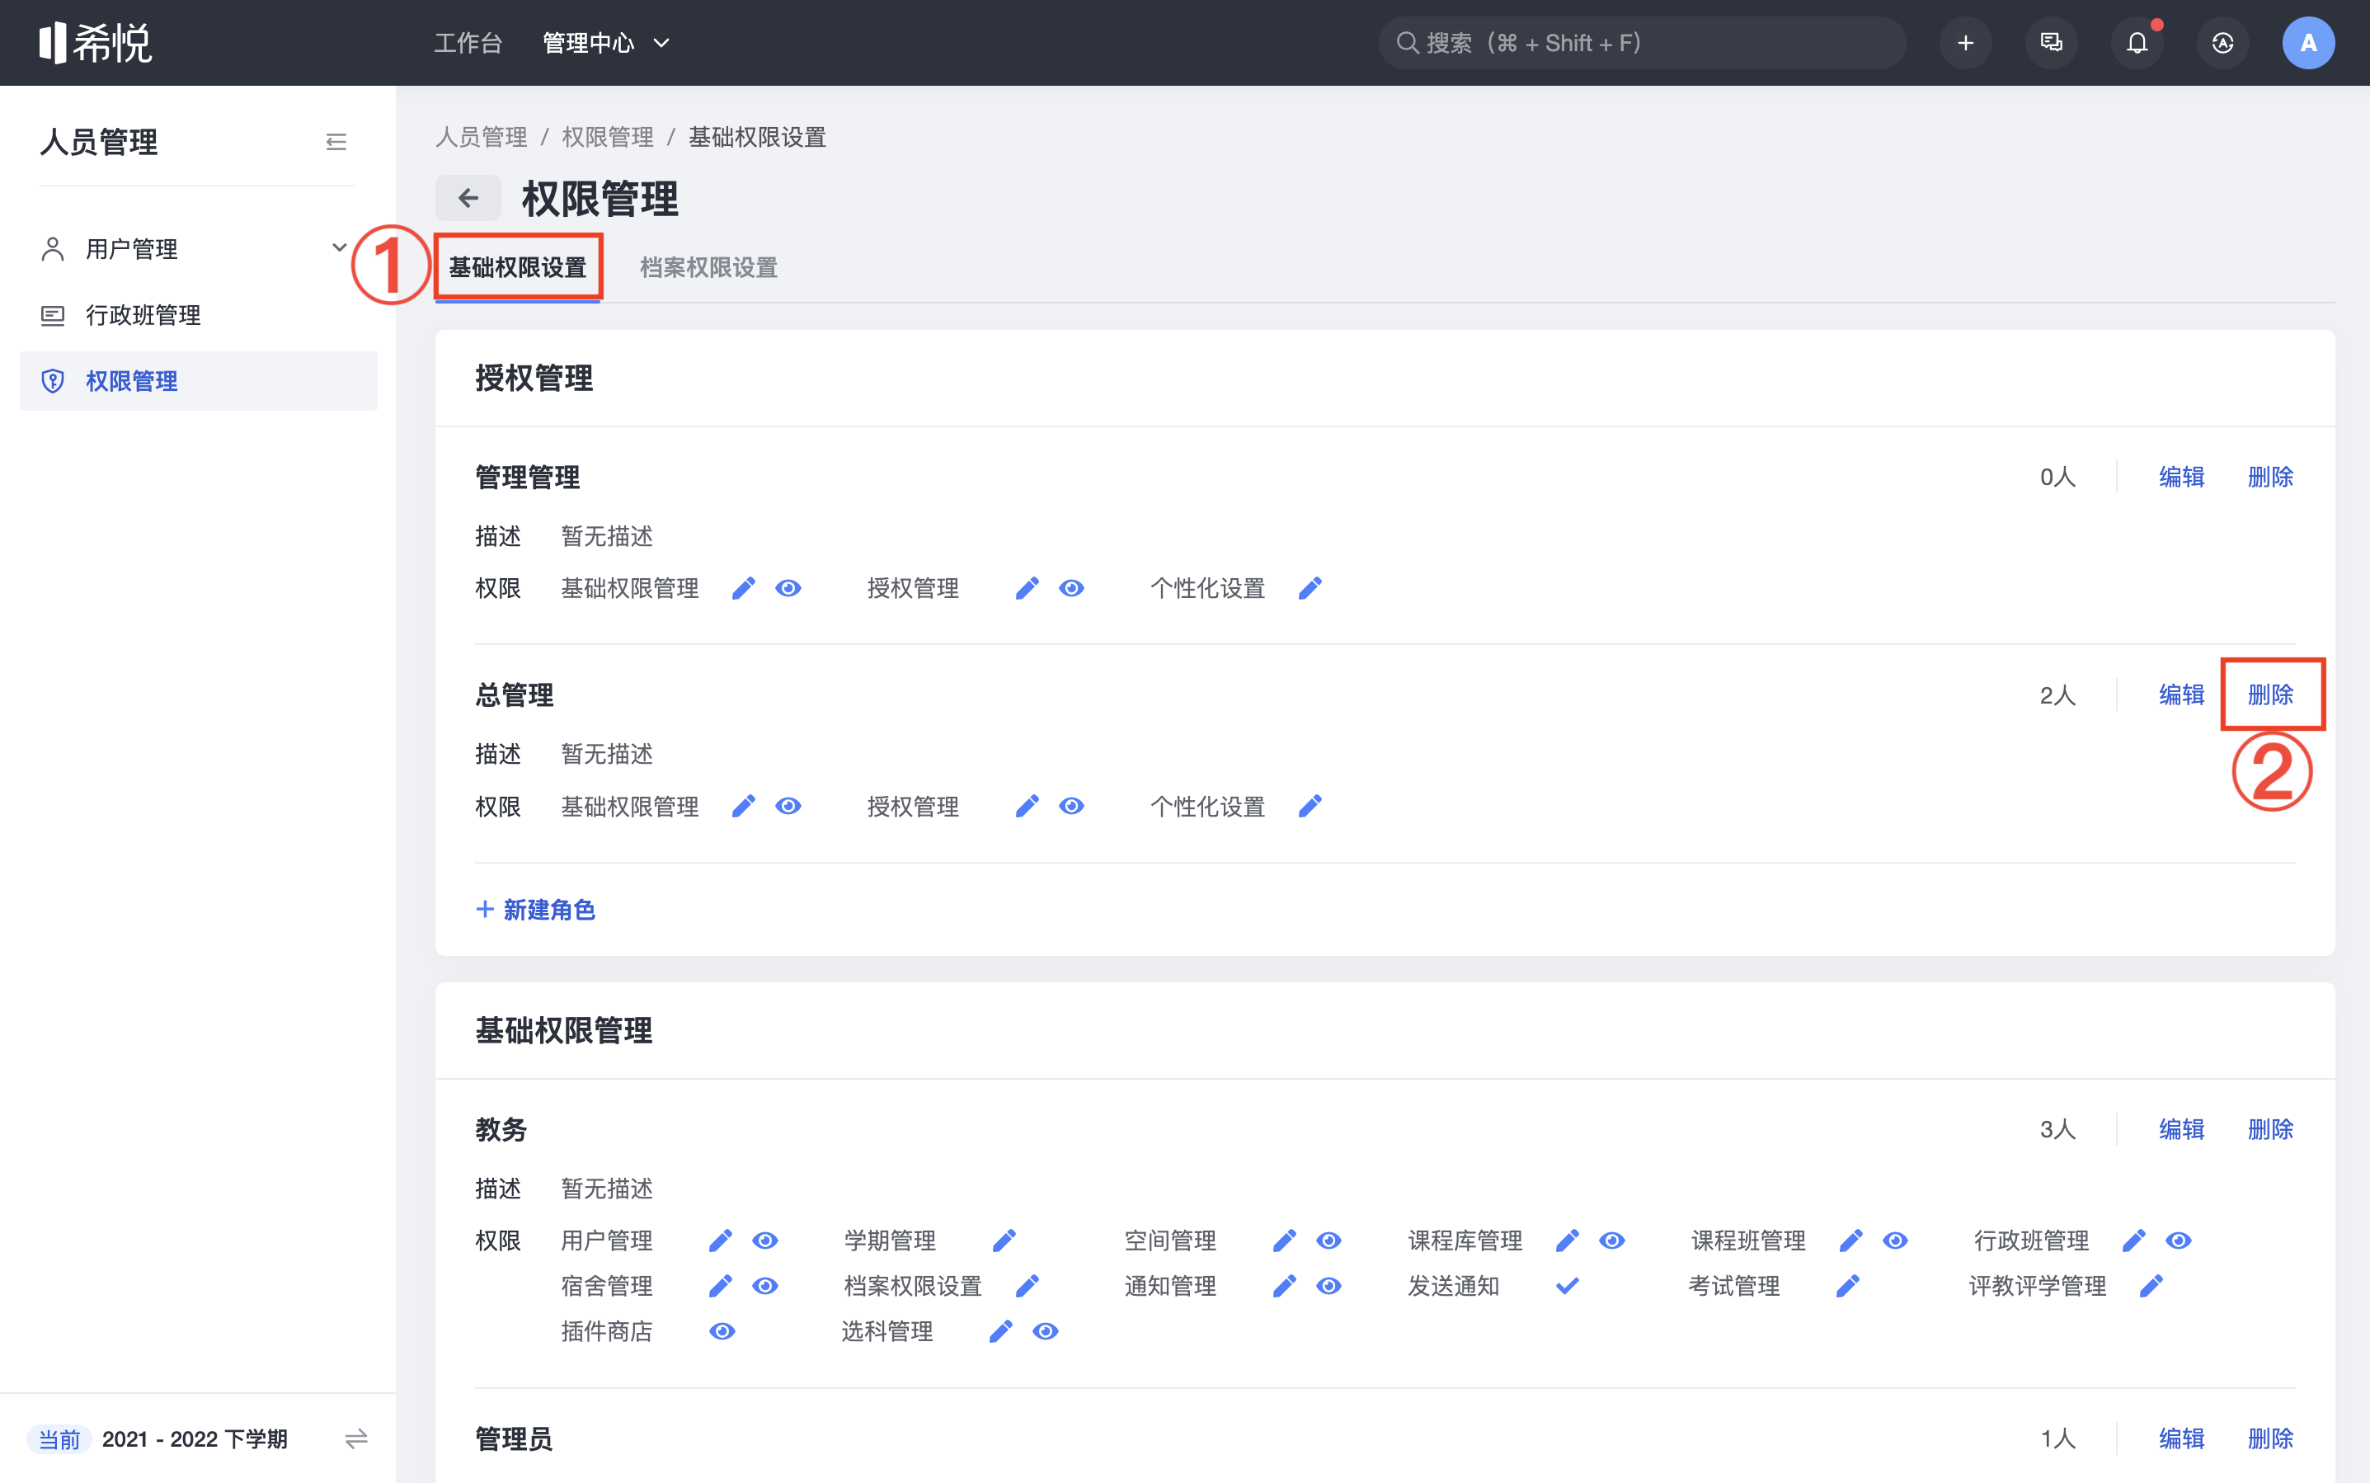This screenshot has height=1483, width=2370.
Task: Click 编辑 for the 教务 role
Action: (x=2182, y=1129)
